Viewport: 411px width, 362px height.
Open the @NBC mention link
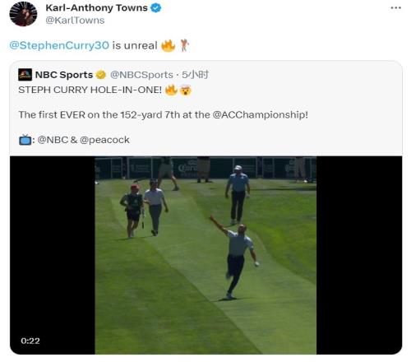(x=53, y=140)
